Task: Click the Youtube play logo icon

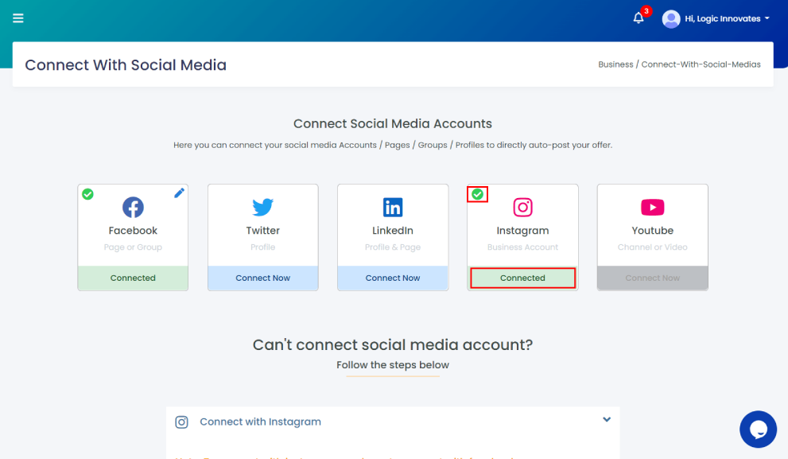Action: tap(653, 207)
